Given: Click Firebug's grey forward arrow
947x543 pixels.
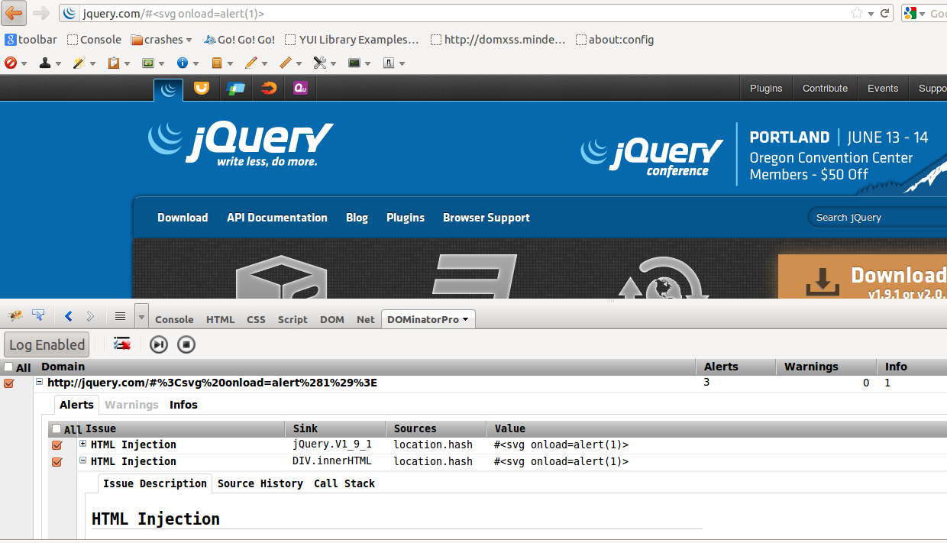Looking at the screenshot, I should coord(90,316).
